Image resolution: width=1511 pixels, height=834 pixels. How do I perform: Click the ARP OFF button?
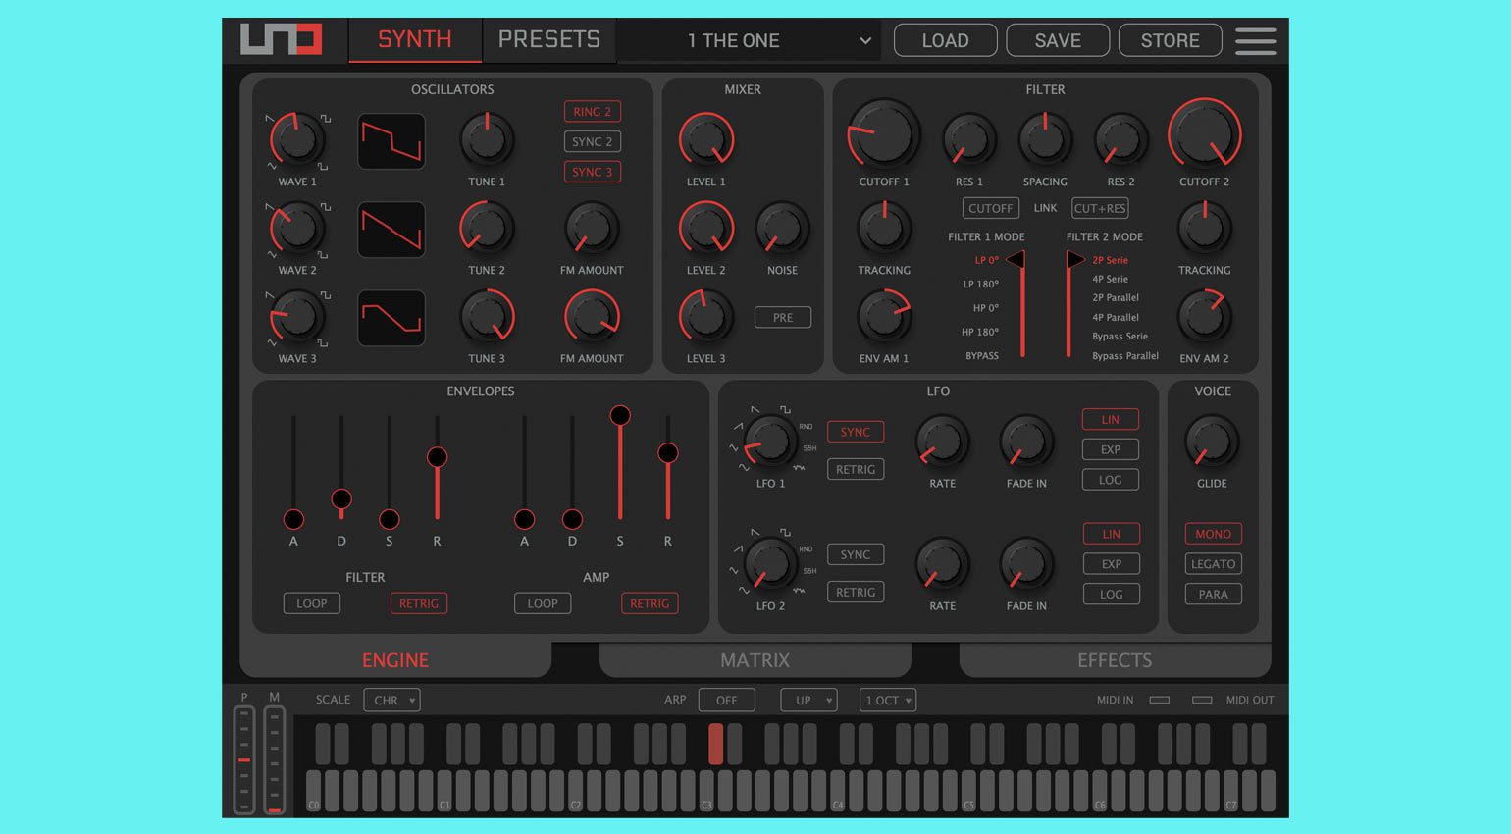(727, 700)
